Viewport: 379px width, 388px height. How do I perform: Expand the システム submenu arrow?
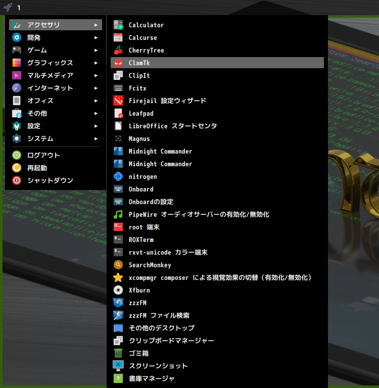click(96, 138)
